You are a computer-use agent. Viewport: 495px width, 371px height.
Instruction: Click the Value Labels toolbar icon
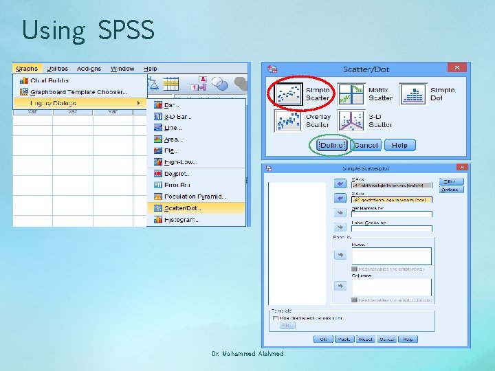[199, 84]
